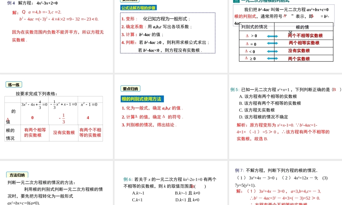Click step line '1. 变形：化已知方程为一般形式'
This screenshot has height=205, width=342.
click(x=156, y=19)
